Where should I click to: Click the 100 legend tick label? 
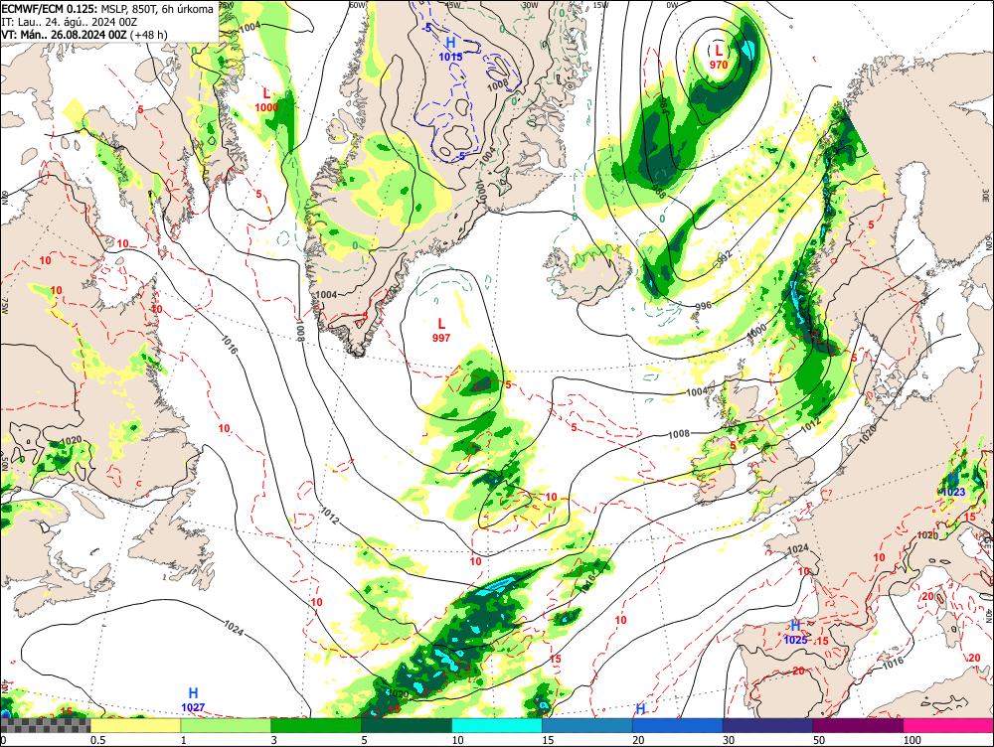(x=912, y=740)
